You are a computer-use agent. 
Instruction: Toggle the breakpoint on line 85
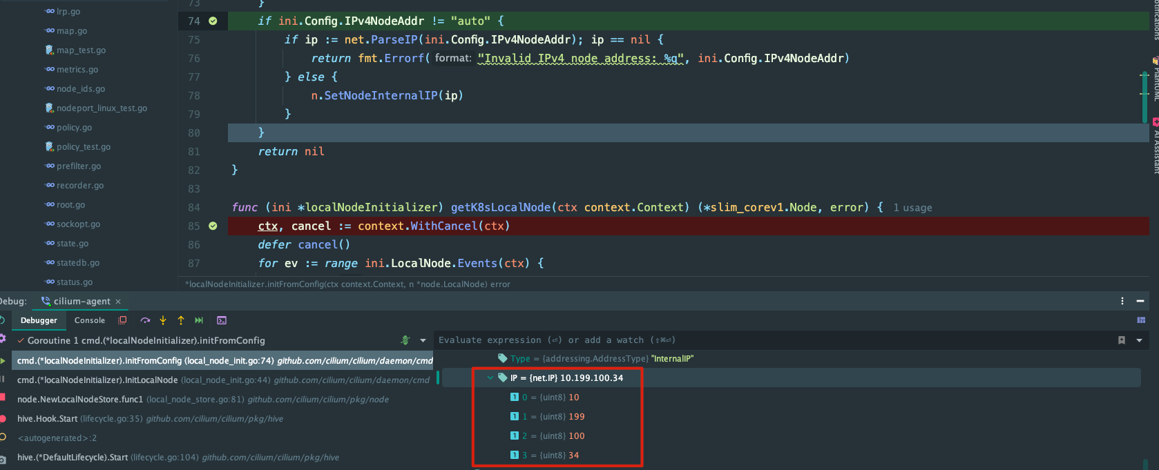click(x=213, y=226)
